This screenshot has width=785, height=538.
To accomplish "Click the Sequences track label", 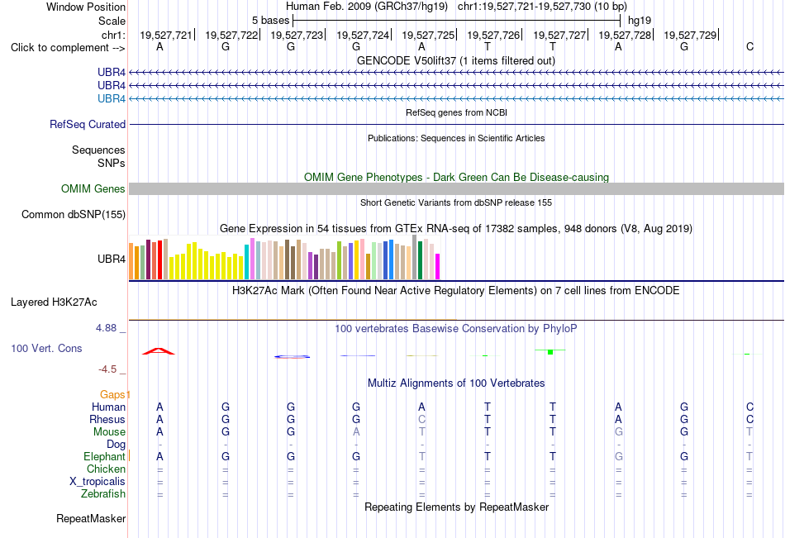I will point(98,150).
